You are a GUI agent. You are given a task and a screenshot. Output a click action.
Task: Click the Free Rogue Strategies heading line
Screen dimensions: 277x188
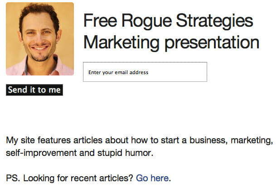[x=168, y=21]
